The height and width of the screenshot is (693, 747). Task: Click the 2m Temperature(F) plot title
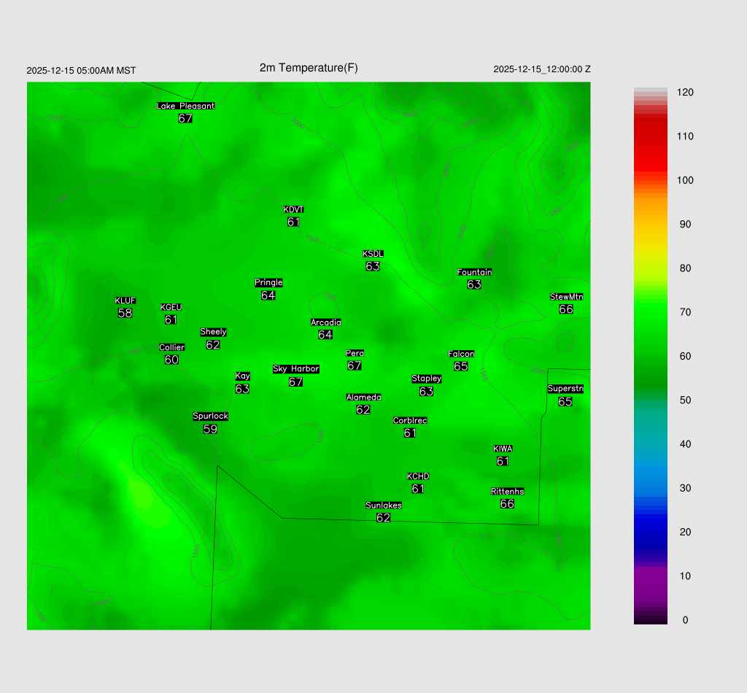tap(309, 68)
